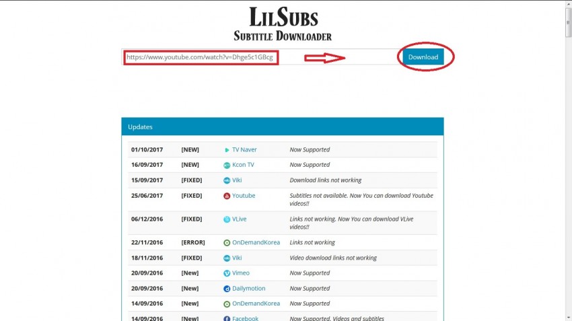Click the scrollbar down arrow
Image resolution: width=572 pixels, height=321 pixels.
569,318
